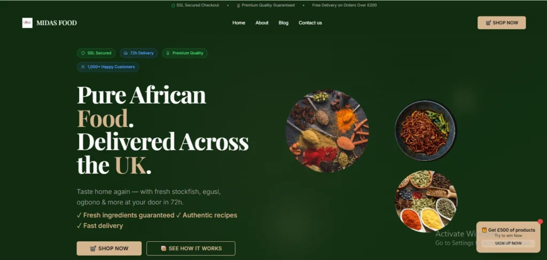
Task: Open the Home menu item
Action: coord(239,22)
